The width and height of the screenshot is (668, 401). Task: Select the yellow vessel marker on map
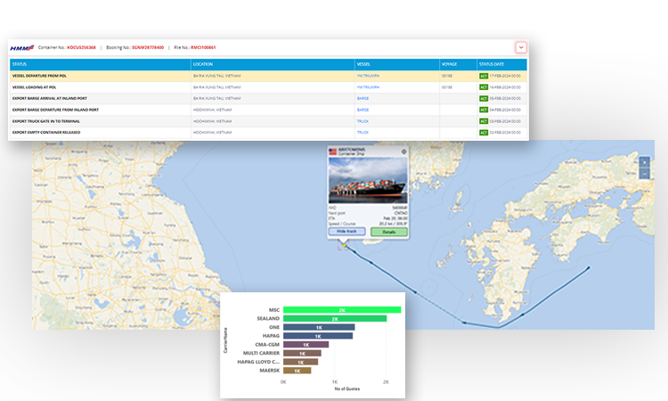(344, 244)
